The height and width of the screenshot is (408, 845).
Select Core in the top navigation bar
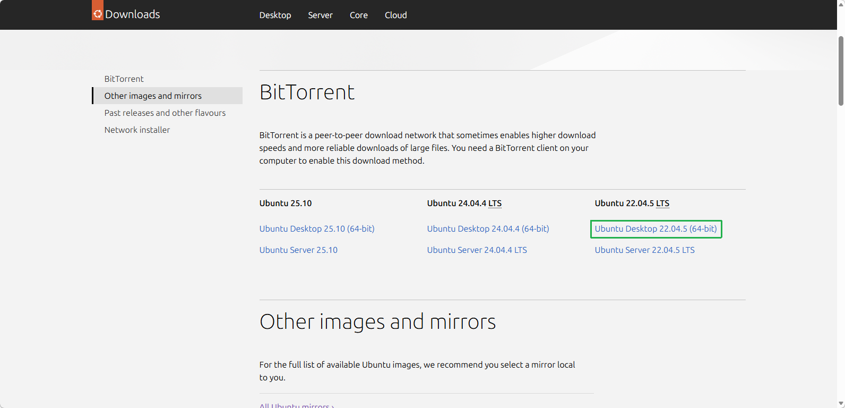tap(359, 15)
